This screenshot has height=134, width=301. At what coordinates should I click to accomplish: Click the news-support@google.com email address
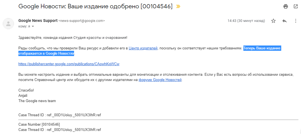pyautogui.click(x=82, y=21)
